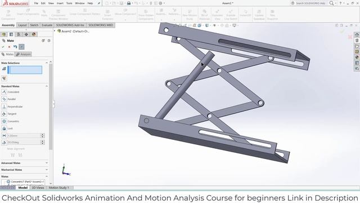Click the multiple mate mode icon
This screenshot has width=360, height=203.
(x=4, y=78)
